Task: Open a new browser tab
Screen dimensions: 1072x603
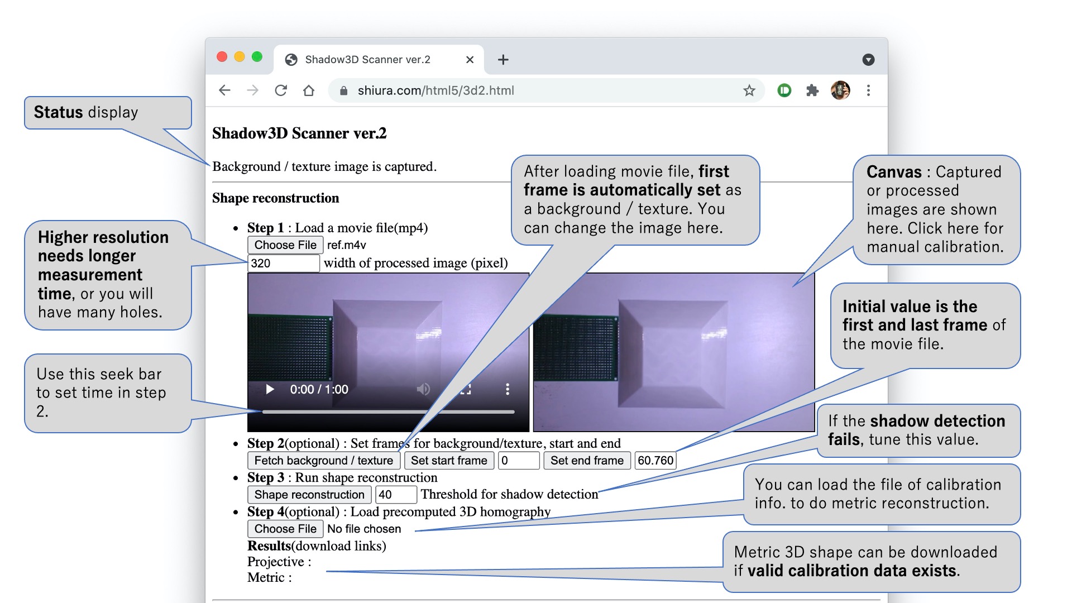Action: [x=503, y=60]
